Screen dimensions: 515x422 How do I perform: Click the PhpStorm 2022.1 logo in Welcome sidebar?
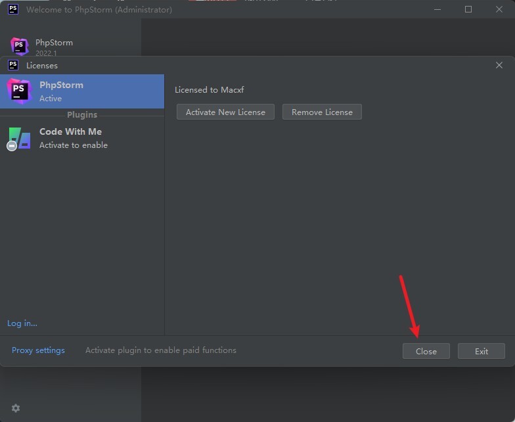point(20,46)
